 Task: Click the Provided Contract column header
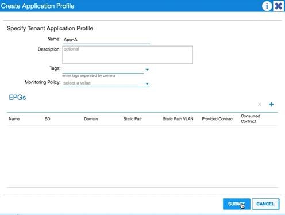[x=218, y=119]
